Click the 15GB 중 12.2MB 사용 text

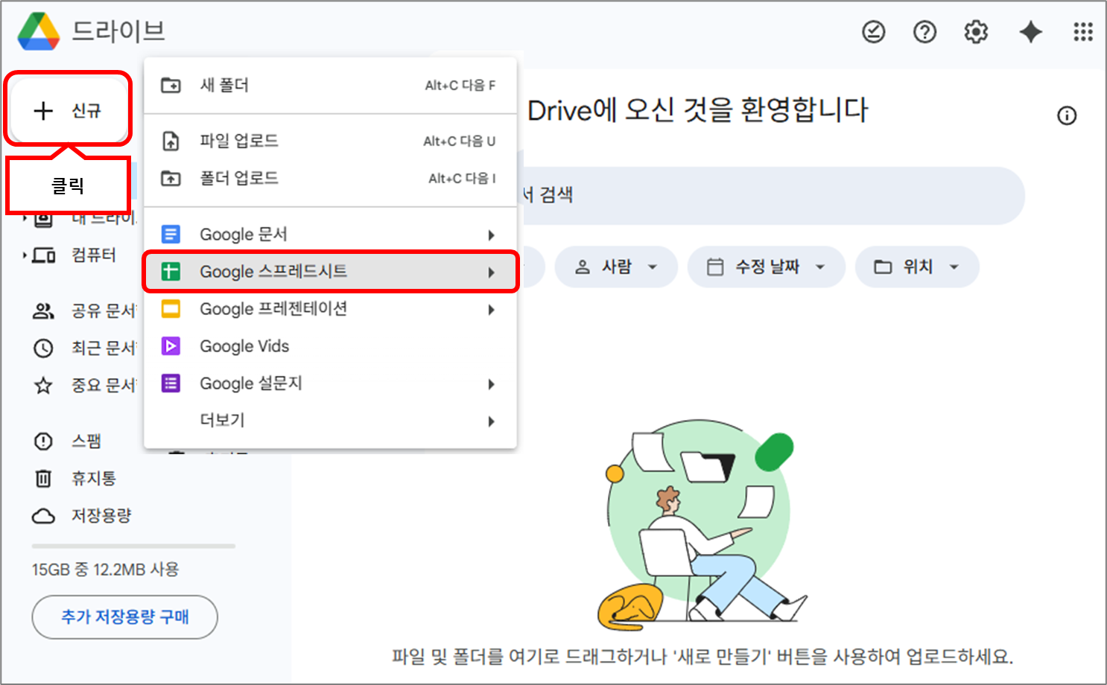tap(105, 570)
